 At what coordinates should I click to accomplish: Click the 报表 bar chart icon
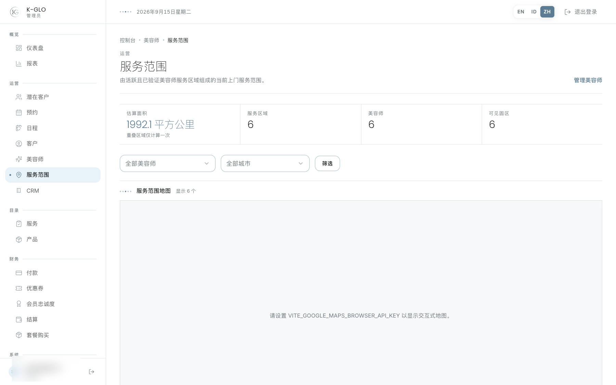(x=19, y=64)
